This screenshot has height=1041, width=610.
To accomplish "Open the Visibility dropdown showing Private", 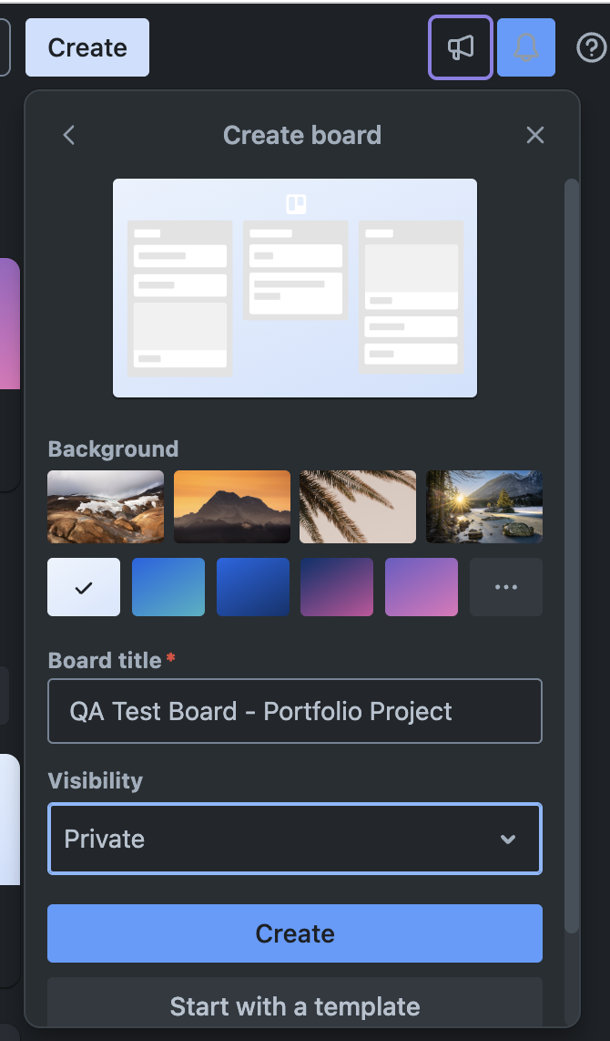I will pyautogui.click(x=295, y=839).
